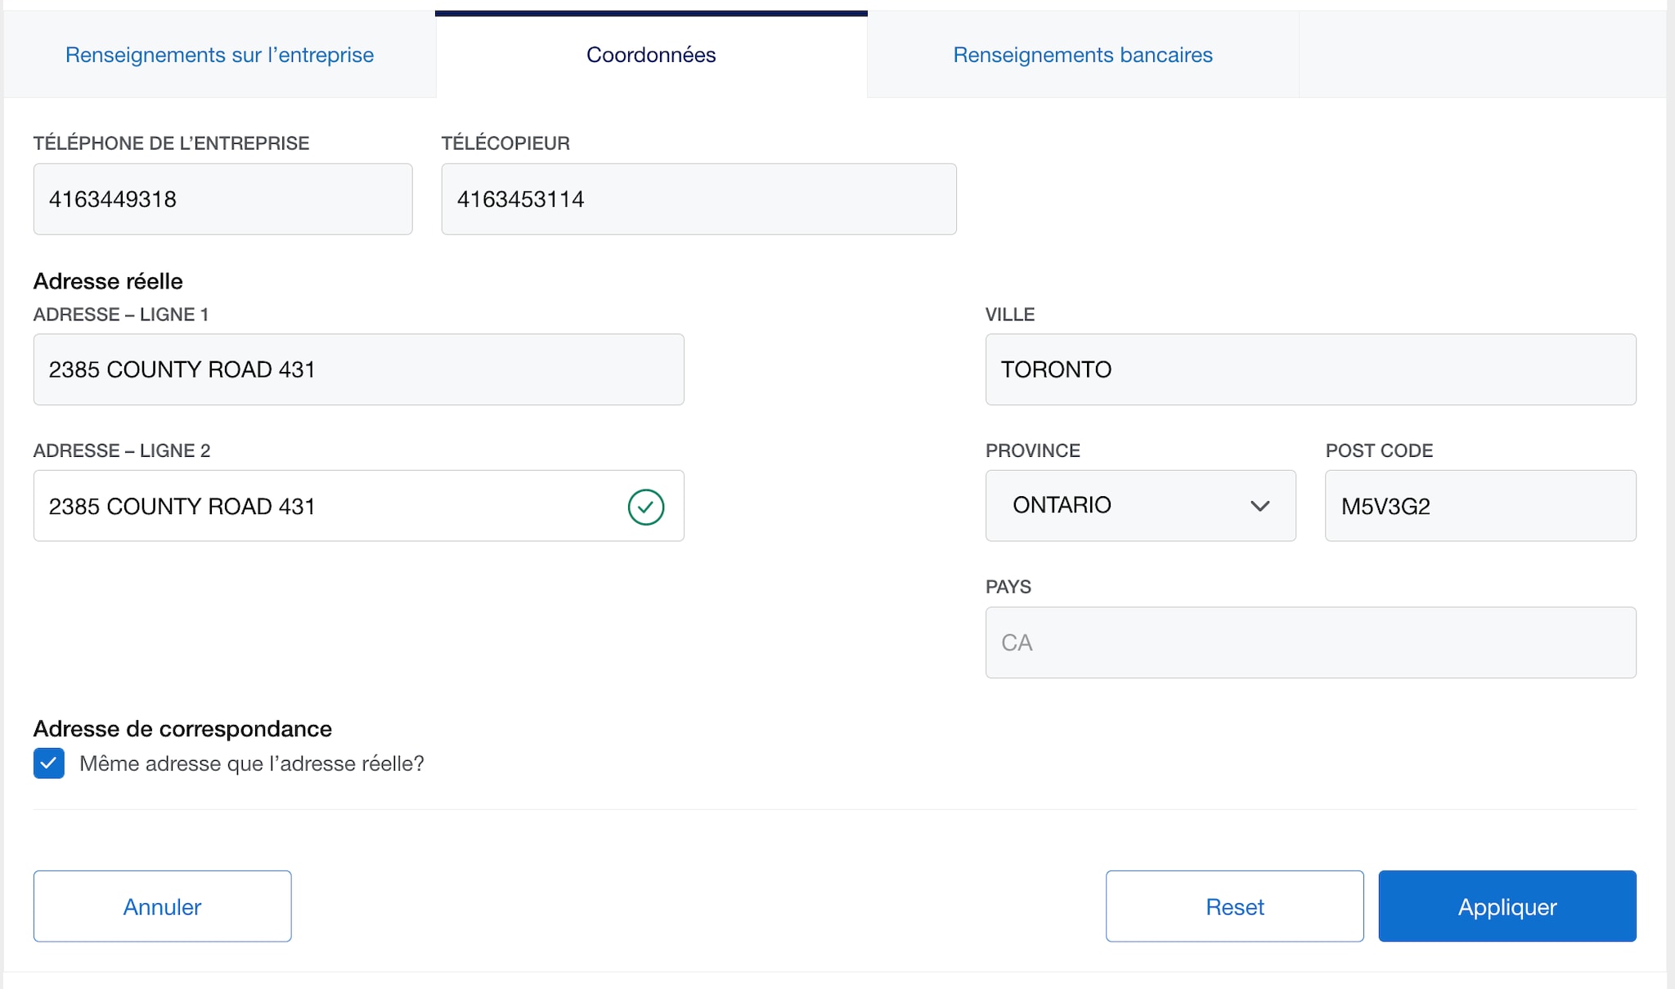Image resolution: width=1675 pixels, height=989 pixels.
Task: Click the checked blue correspondence checkbox
Action: 49,763
